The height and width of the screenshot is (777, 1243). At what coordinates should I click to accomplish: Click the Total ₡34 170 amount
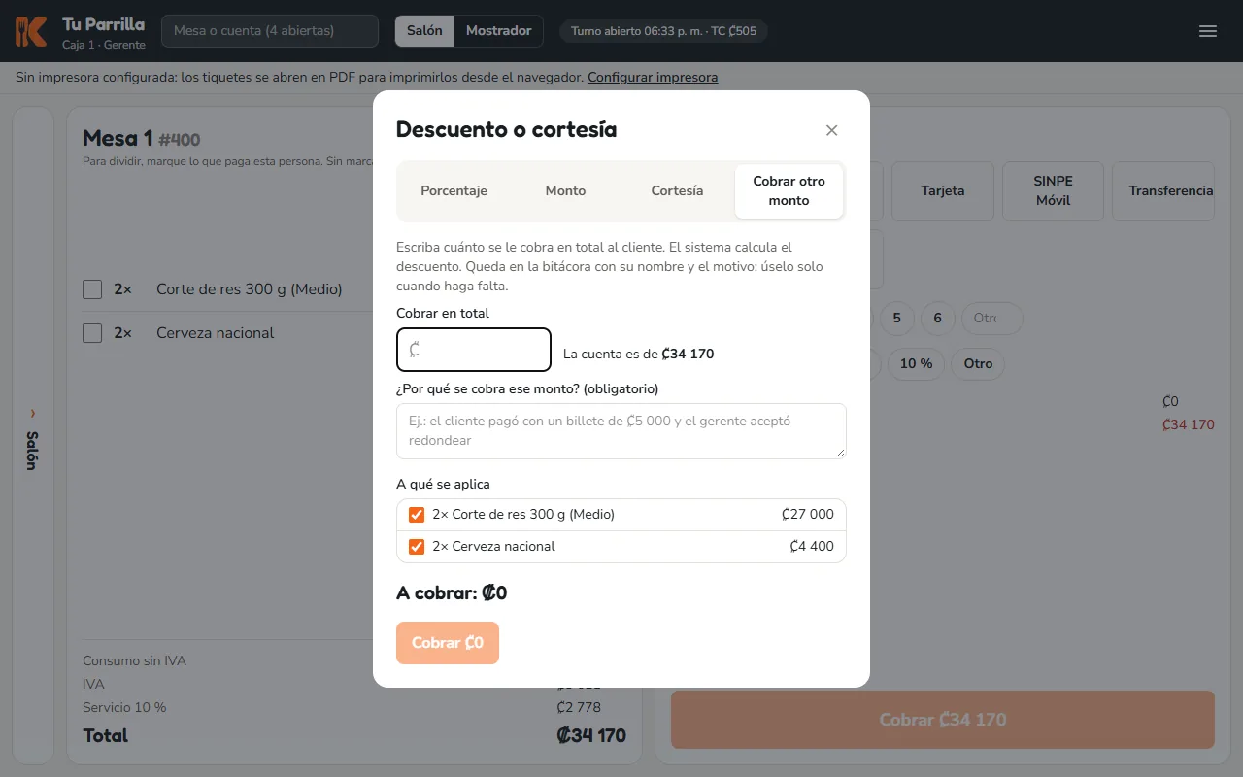(591, 736)
